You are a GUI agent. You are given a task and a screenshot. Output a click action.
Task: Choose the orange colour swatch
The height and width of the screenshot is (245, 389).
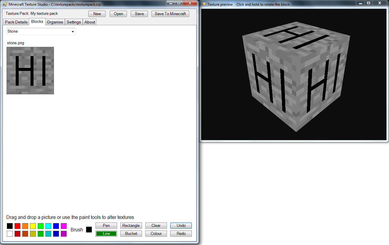pos(25,226)
